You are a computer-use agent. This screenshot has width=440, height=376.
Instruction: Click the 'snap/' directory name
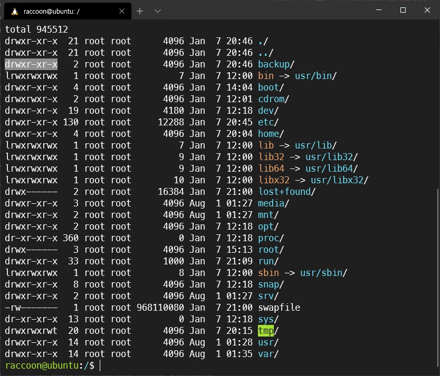pyautogui.click(x=271, y=284)
